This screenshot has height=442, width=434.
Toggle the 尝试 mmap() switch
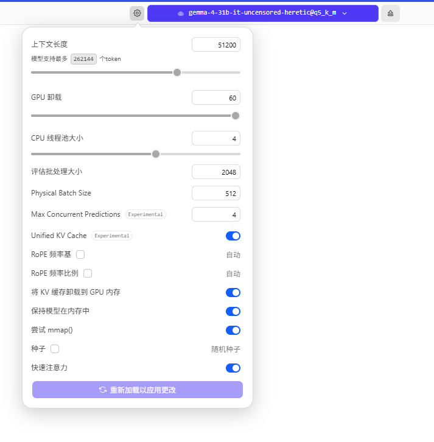click(233, 331)
